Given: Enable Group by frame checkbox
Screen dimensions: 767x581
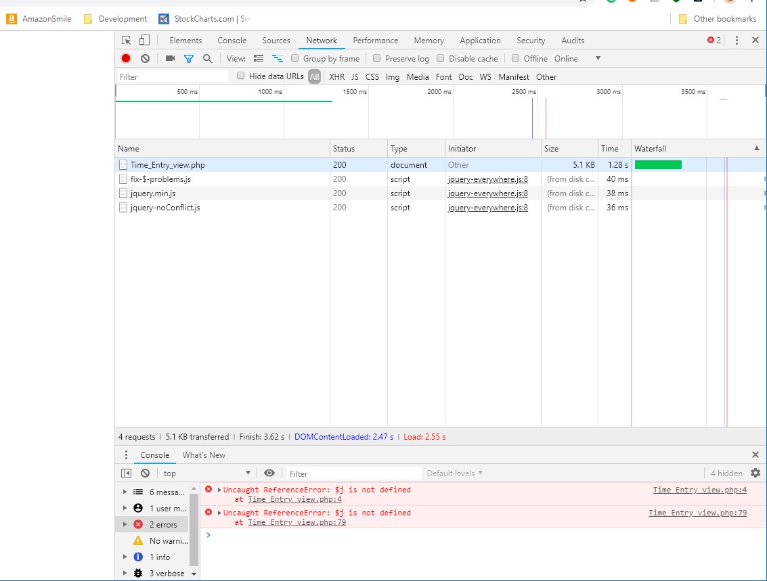Looking at the screenshot, I should (x=294, y=58).
